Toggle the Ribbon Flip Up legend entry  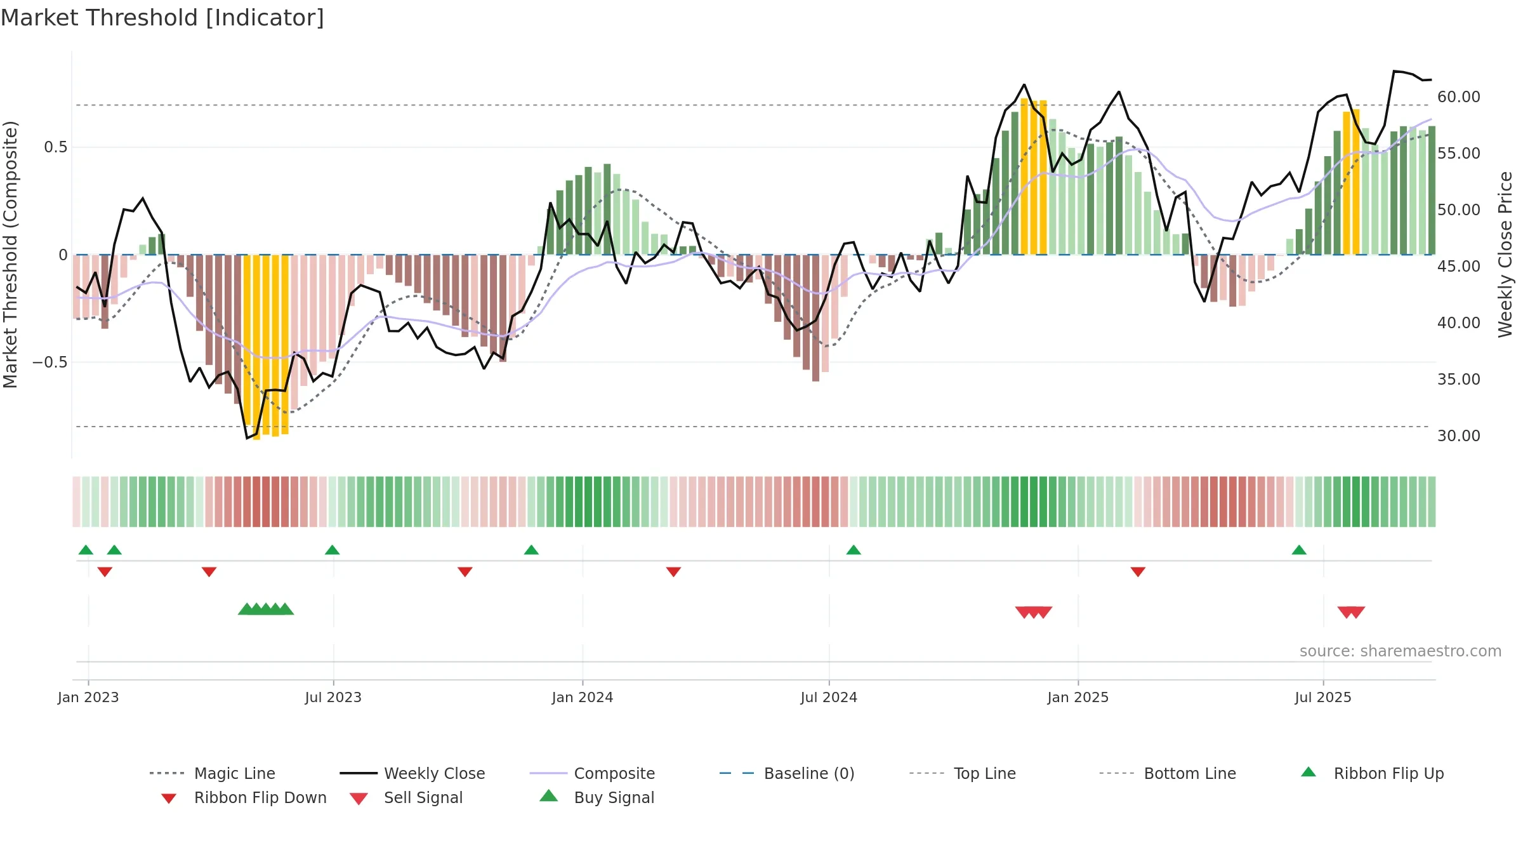pos(1372,773)
